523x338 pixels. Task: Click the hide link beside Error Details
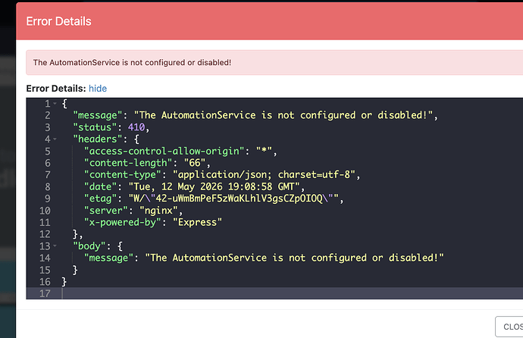coord(98,89)
